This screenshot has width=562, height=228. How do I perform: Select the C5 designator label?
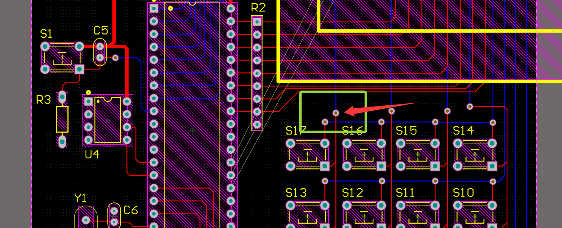[101, 30]
